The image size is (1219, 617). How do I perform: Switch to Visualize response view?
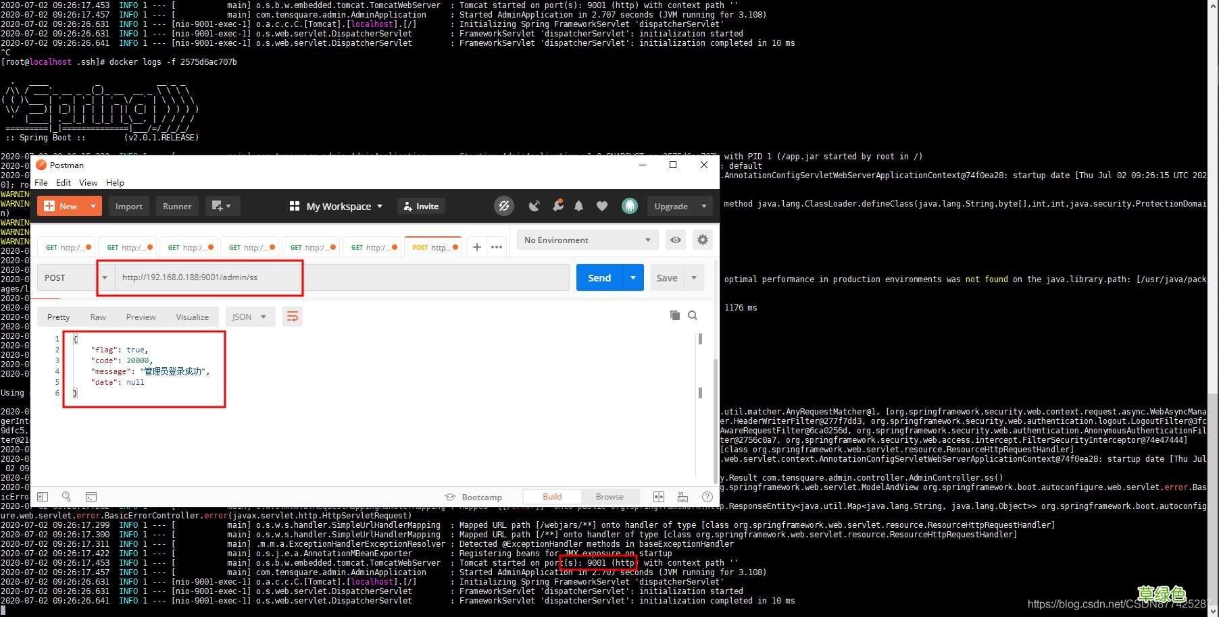point(192,317)
